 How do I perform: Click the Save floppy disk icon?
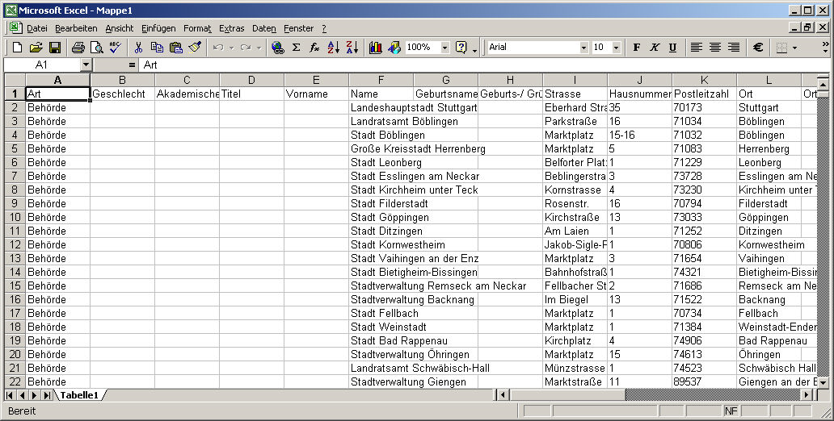pyautogui.click(x=55, y=48)
